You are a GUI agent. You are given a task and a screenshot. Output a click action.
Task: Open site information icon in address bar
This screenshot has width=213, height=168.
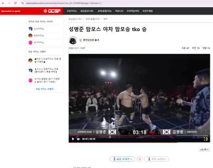click(23, 3)
